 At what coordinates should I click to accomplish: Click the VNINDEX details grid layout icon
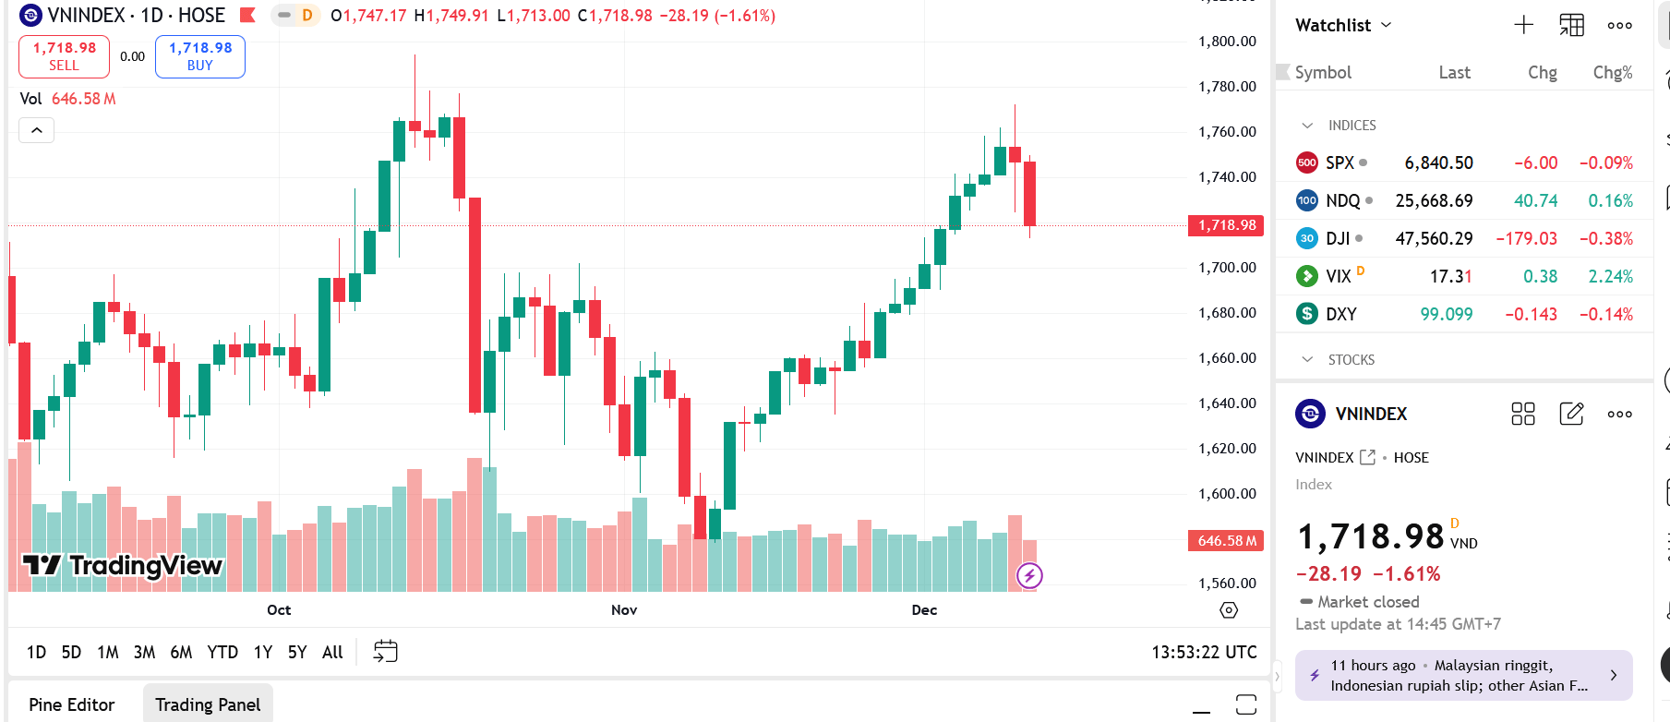(1523, 414)
